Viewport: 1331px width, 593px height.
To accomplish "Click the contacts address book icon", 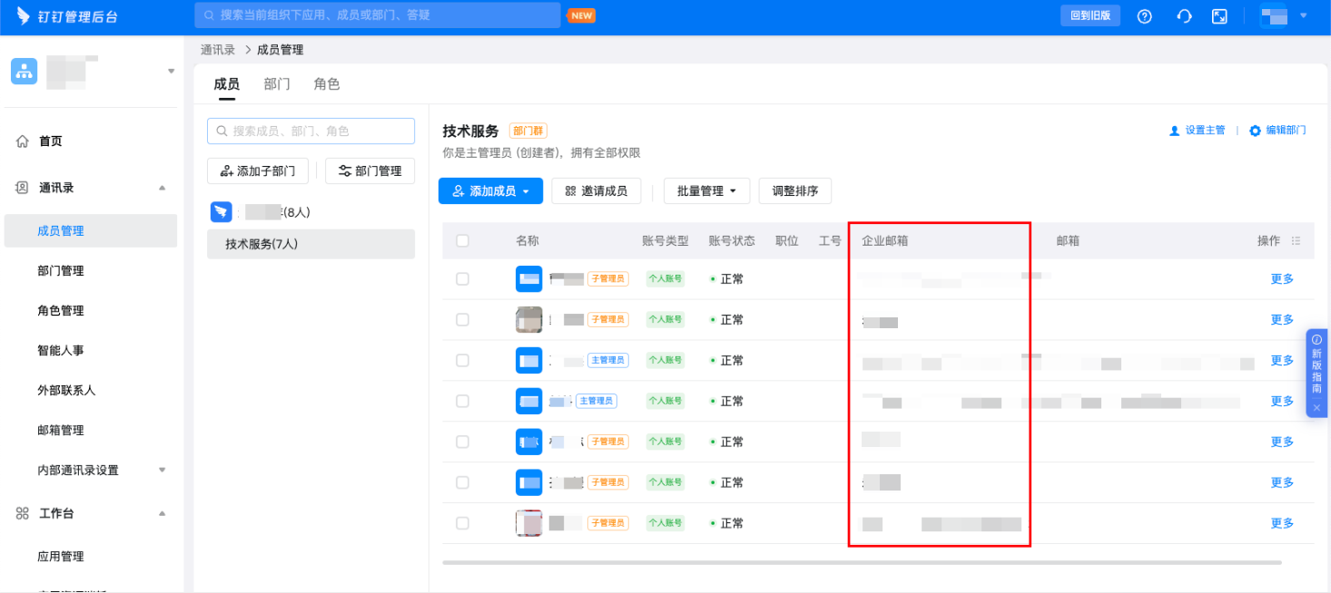I will coord(23,188).
